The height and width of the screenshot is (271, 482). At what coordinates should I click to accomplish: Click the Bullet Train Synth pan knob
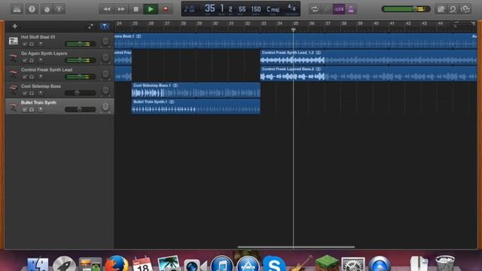(x=105, y=107)
